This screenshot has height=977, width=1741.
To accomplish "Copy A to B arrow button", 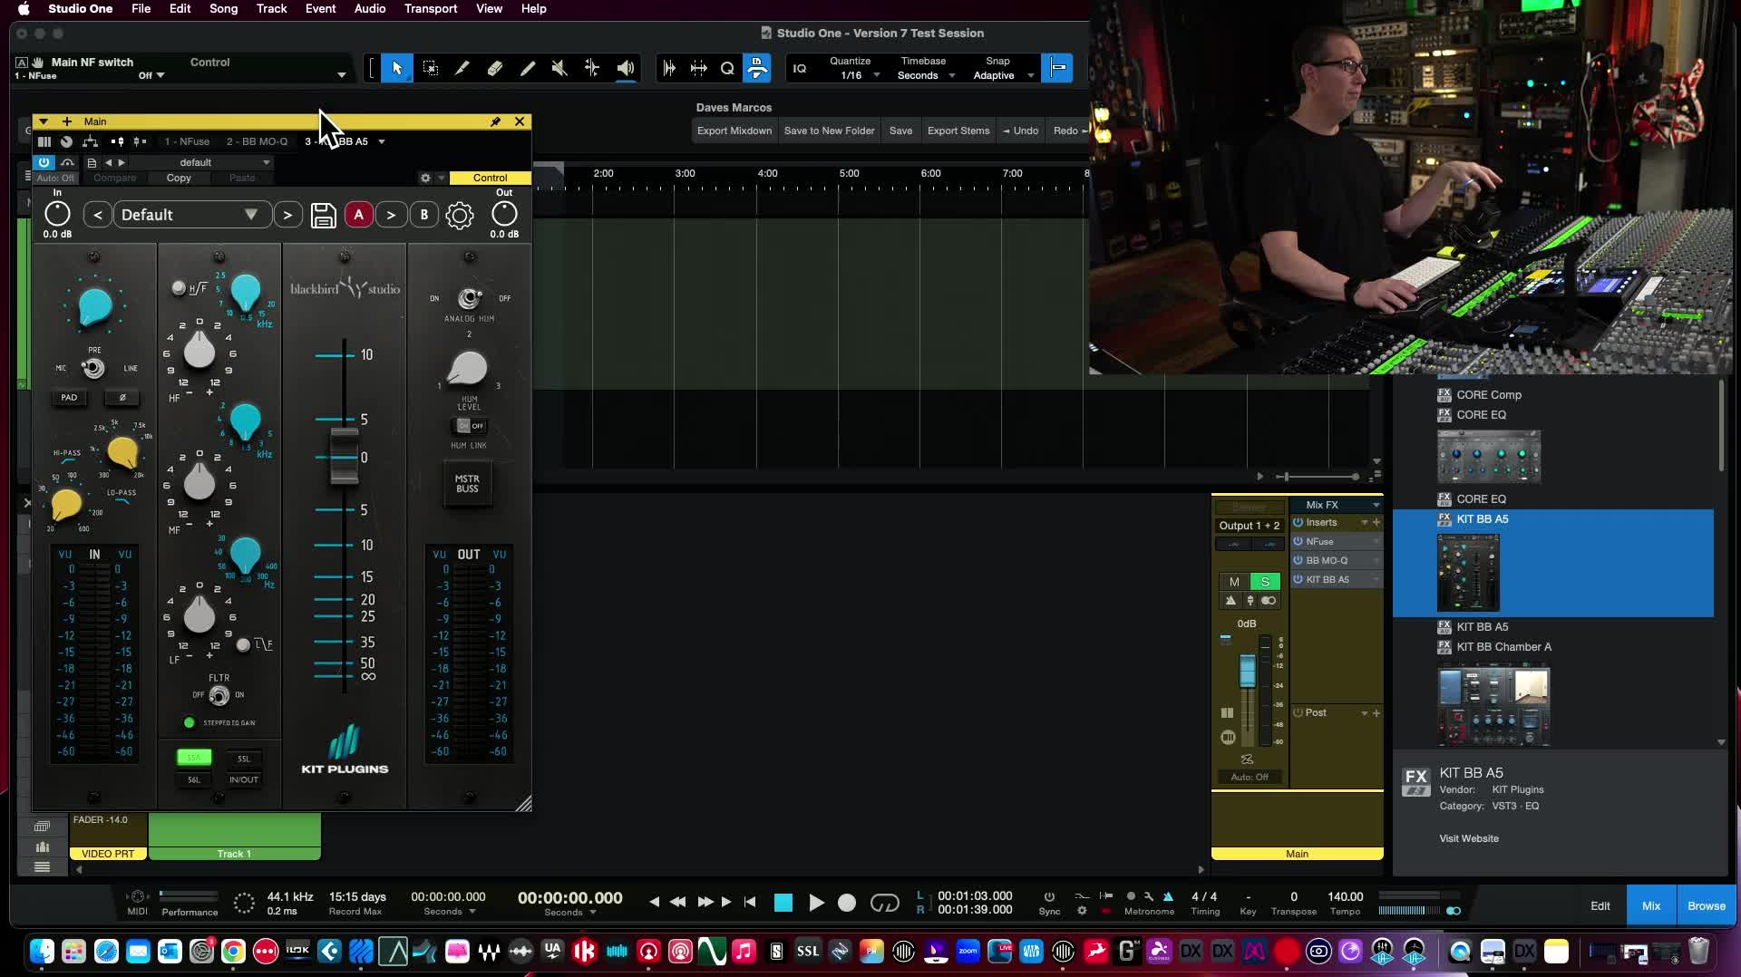I will coord(391,215).
